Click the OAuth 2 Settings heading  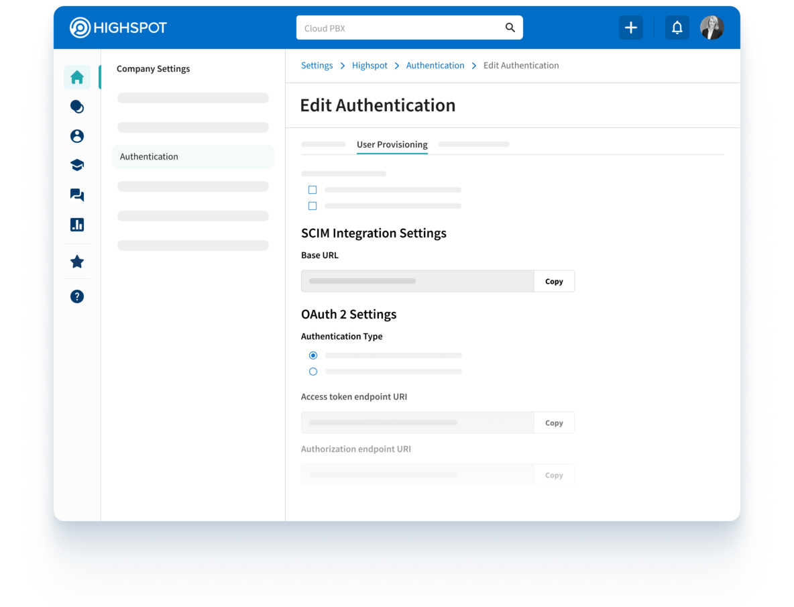pos(349,315)
